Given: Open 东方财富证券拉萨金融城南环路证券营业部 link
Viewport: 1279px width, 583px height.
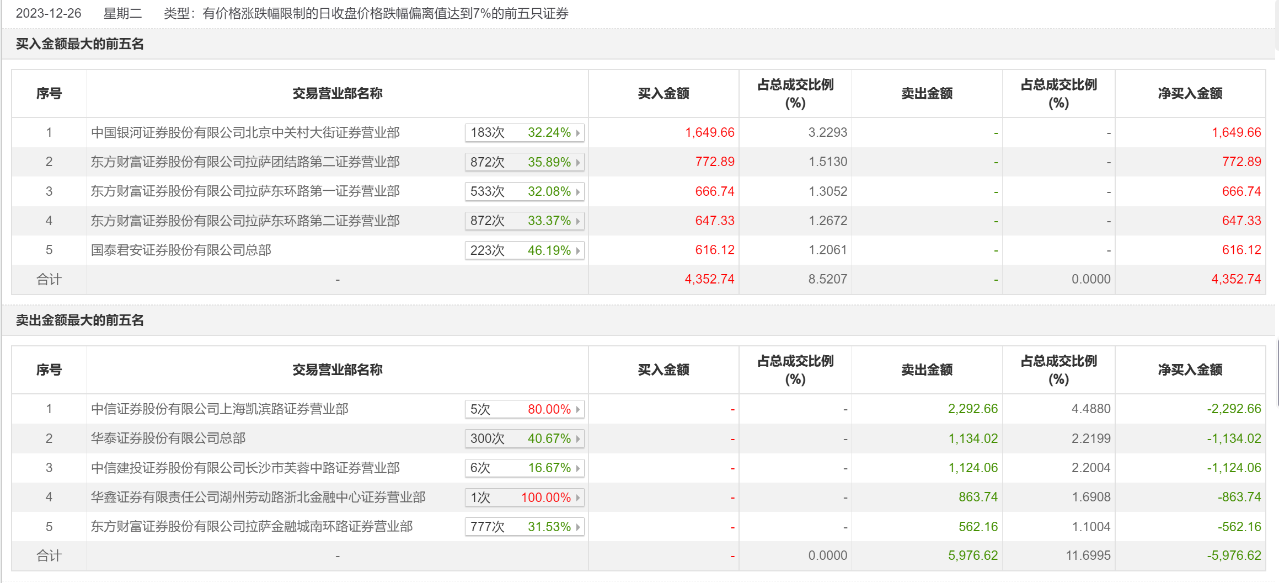Looking at the screenshot, I should (251, 526).
